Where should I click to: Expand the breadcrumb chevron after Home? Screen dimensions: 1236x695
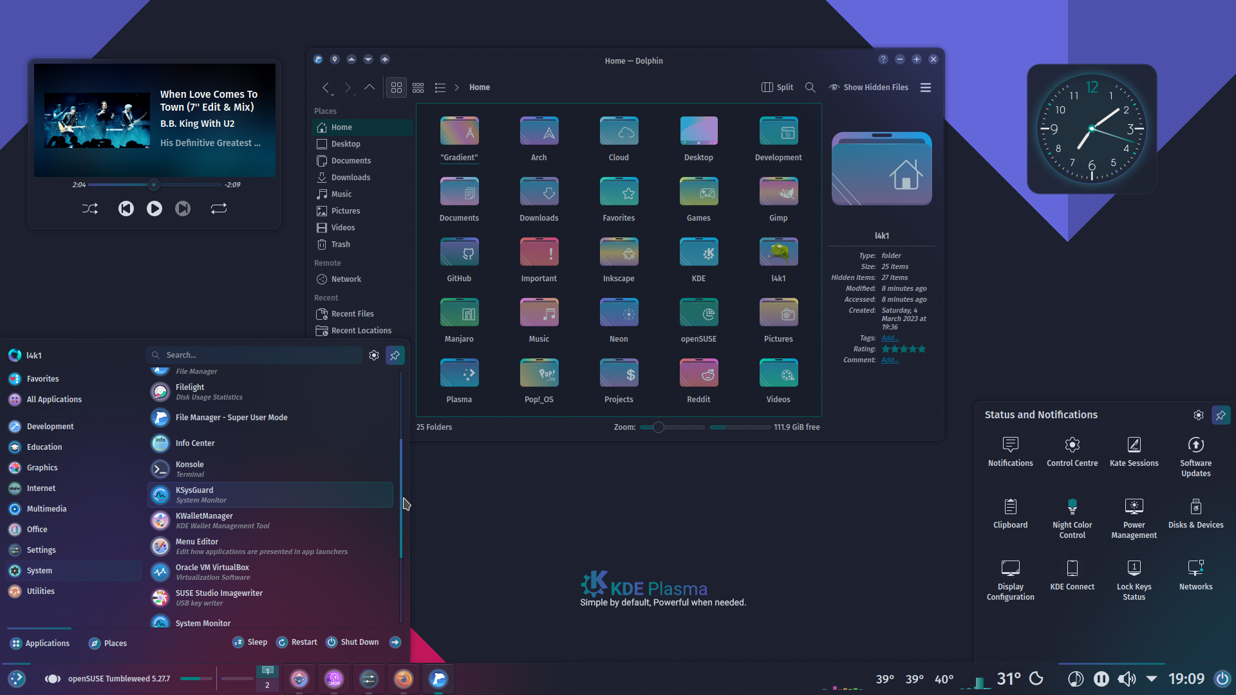coord(456,87)
